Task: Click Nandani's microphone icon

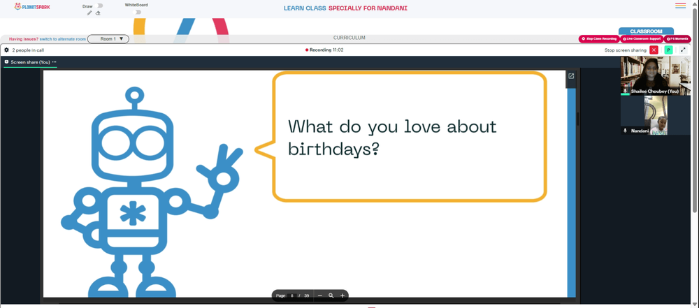Action: tap(625, 131)
